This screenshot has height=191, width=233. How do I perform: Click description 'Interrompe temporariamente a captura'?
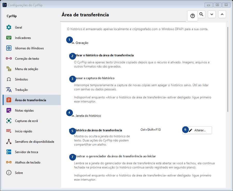tap(141, 87)
